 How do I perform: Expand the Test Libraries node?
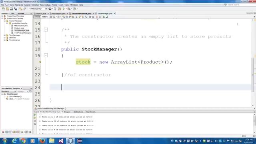pyautogui.click(x=5, y=40)
